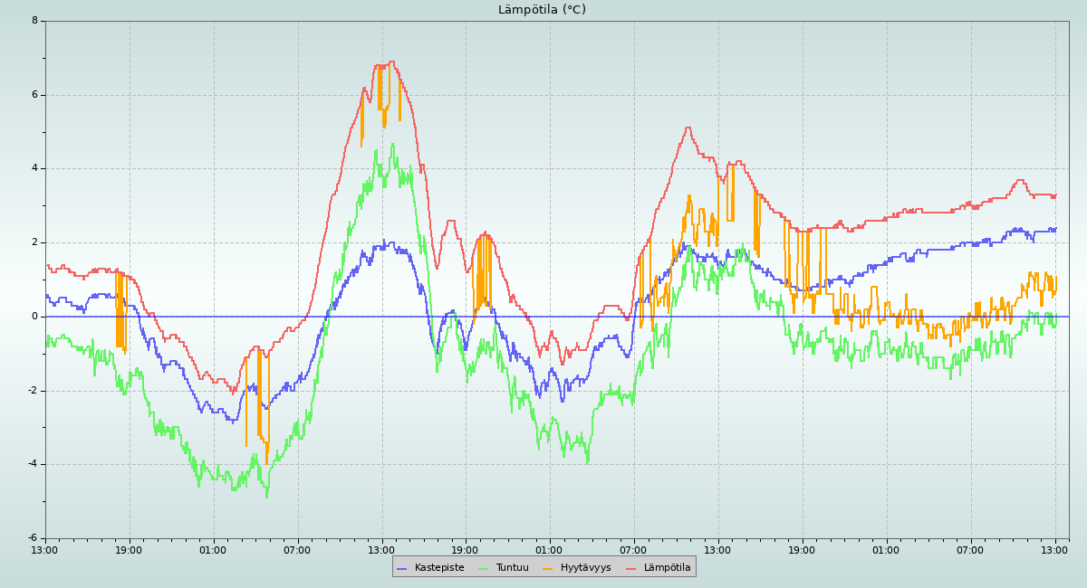Click the green line marker beside Tuntuu
Image resolution: width=1087 pixels, height=588 pixels.
[483, 568]
